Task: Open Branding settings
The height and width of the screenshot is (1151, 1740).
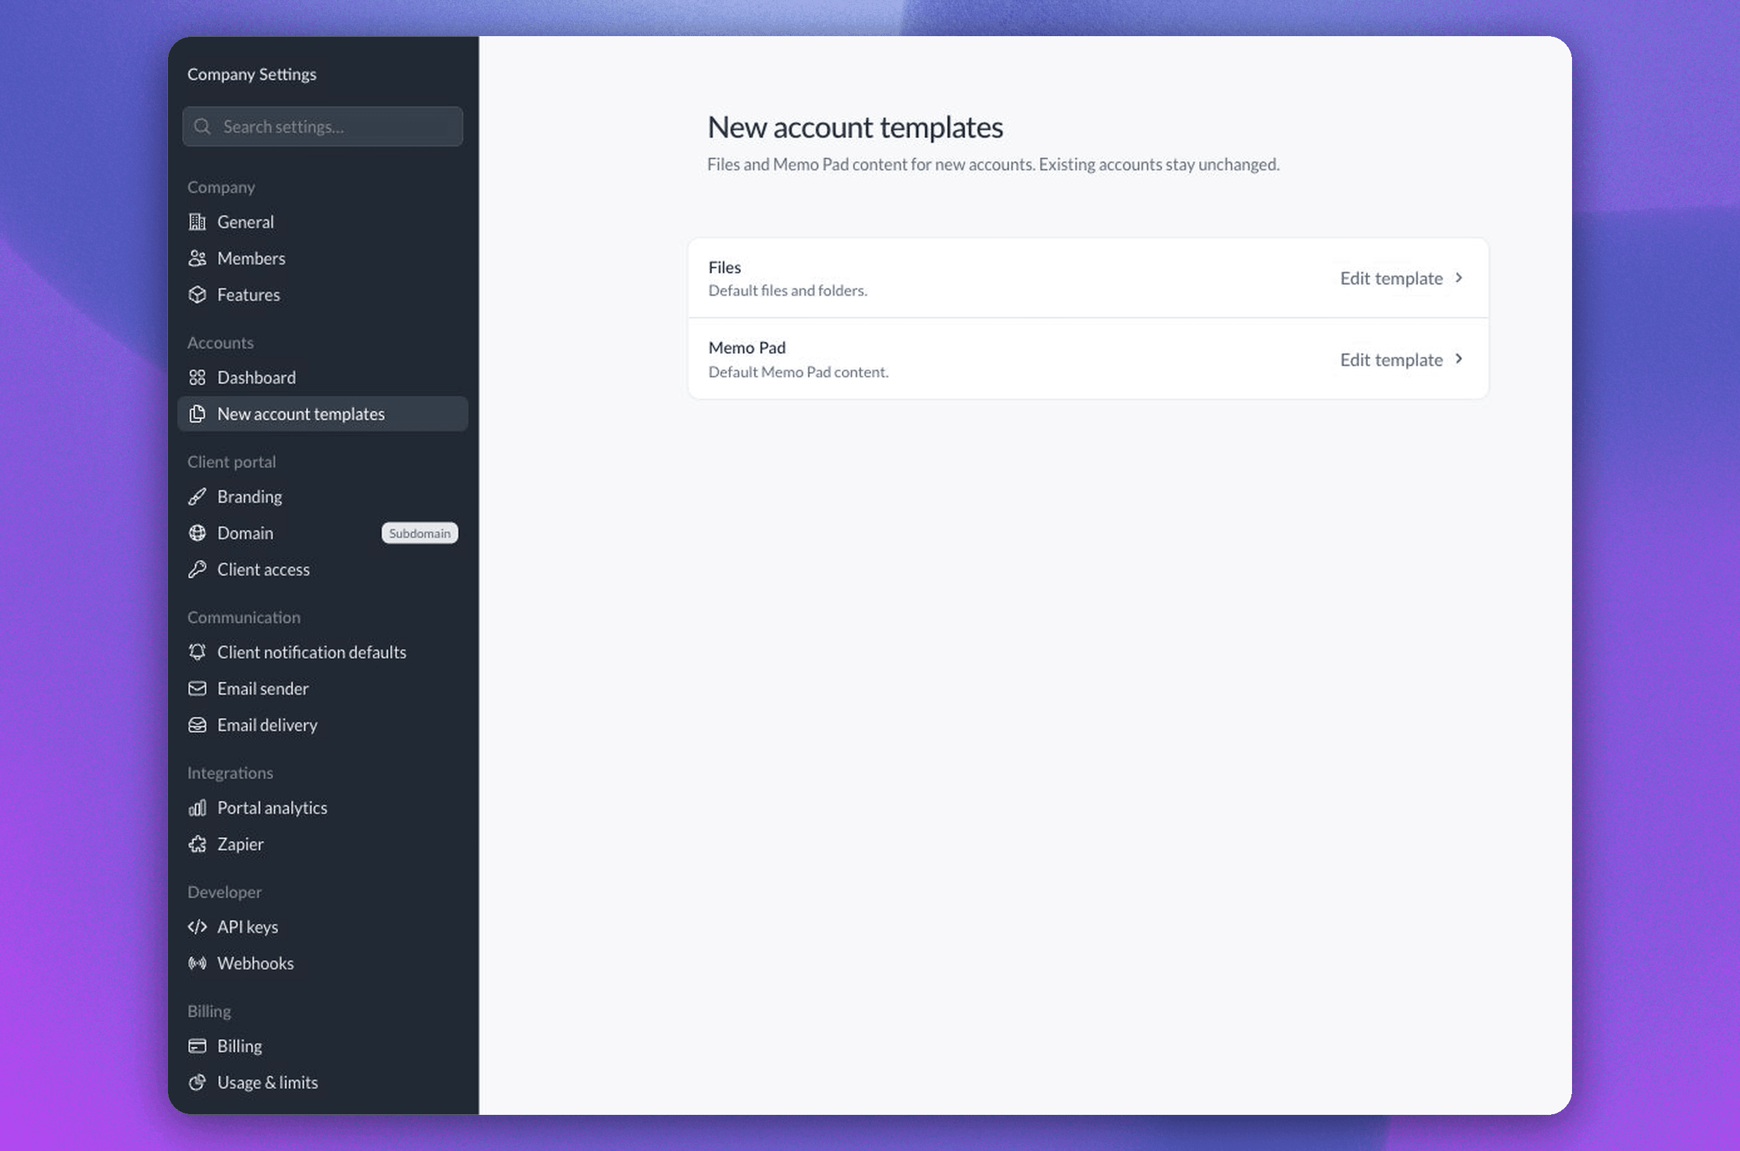Action: point(323,497)
